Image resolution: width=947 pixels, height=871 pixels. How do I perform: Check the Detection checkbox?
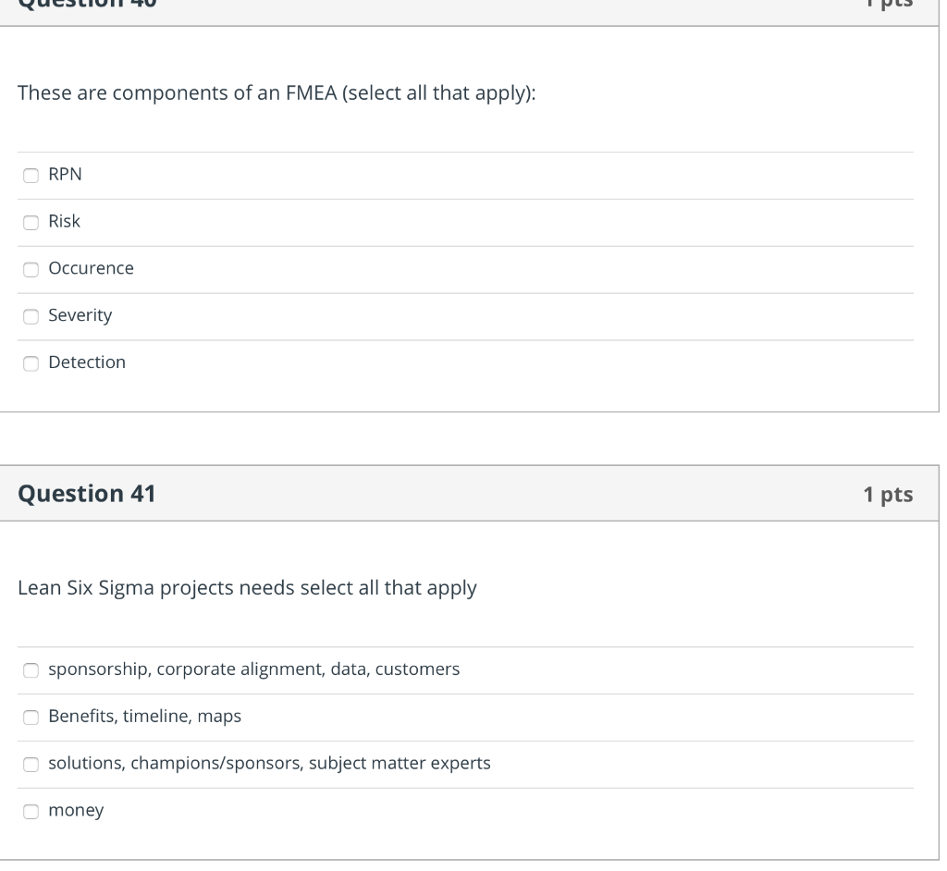[31, 363]
